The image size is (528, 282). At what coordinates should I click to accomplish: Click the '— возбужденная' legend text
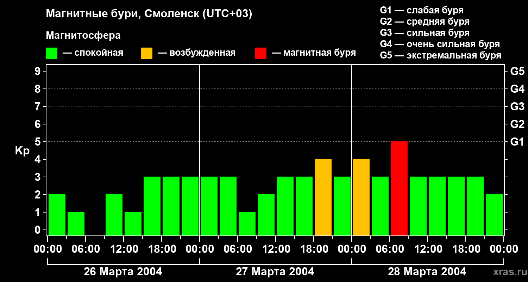[197, 53]
